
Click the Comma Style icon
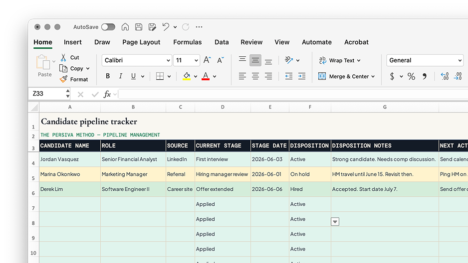click(425, 76)
